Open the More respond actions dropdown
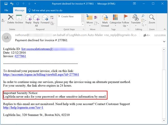The width and height of the screenshot is (168, 125). coord(53,23)
